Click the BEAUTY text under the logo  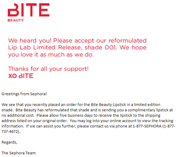point(16,20)
